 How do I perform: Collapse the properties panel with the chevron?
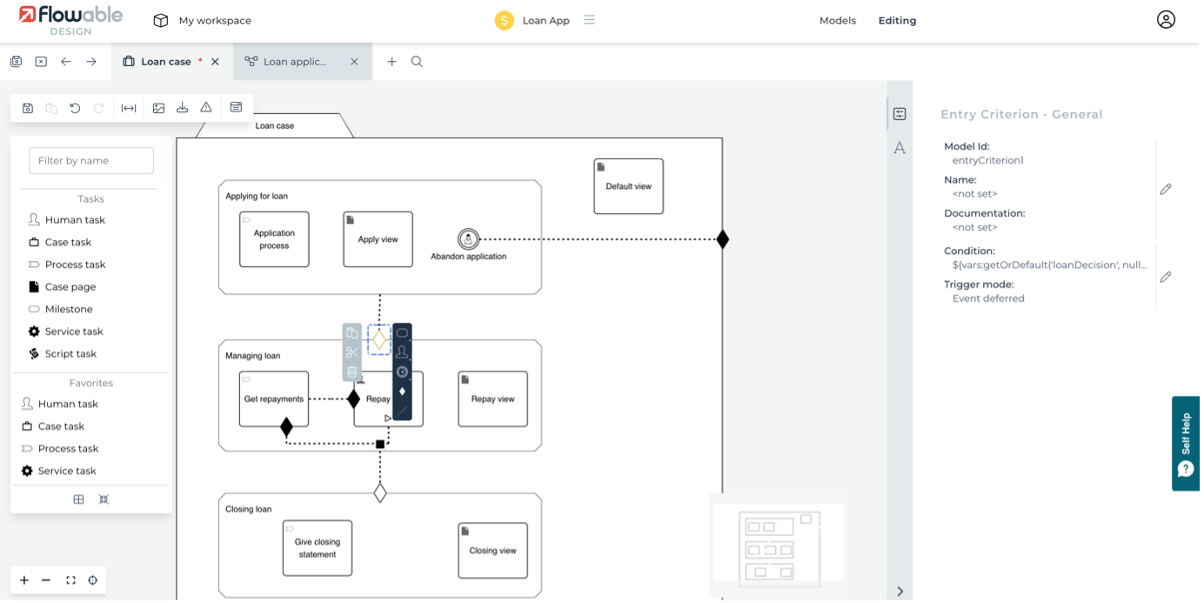point(900,591)
